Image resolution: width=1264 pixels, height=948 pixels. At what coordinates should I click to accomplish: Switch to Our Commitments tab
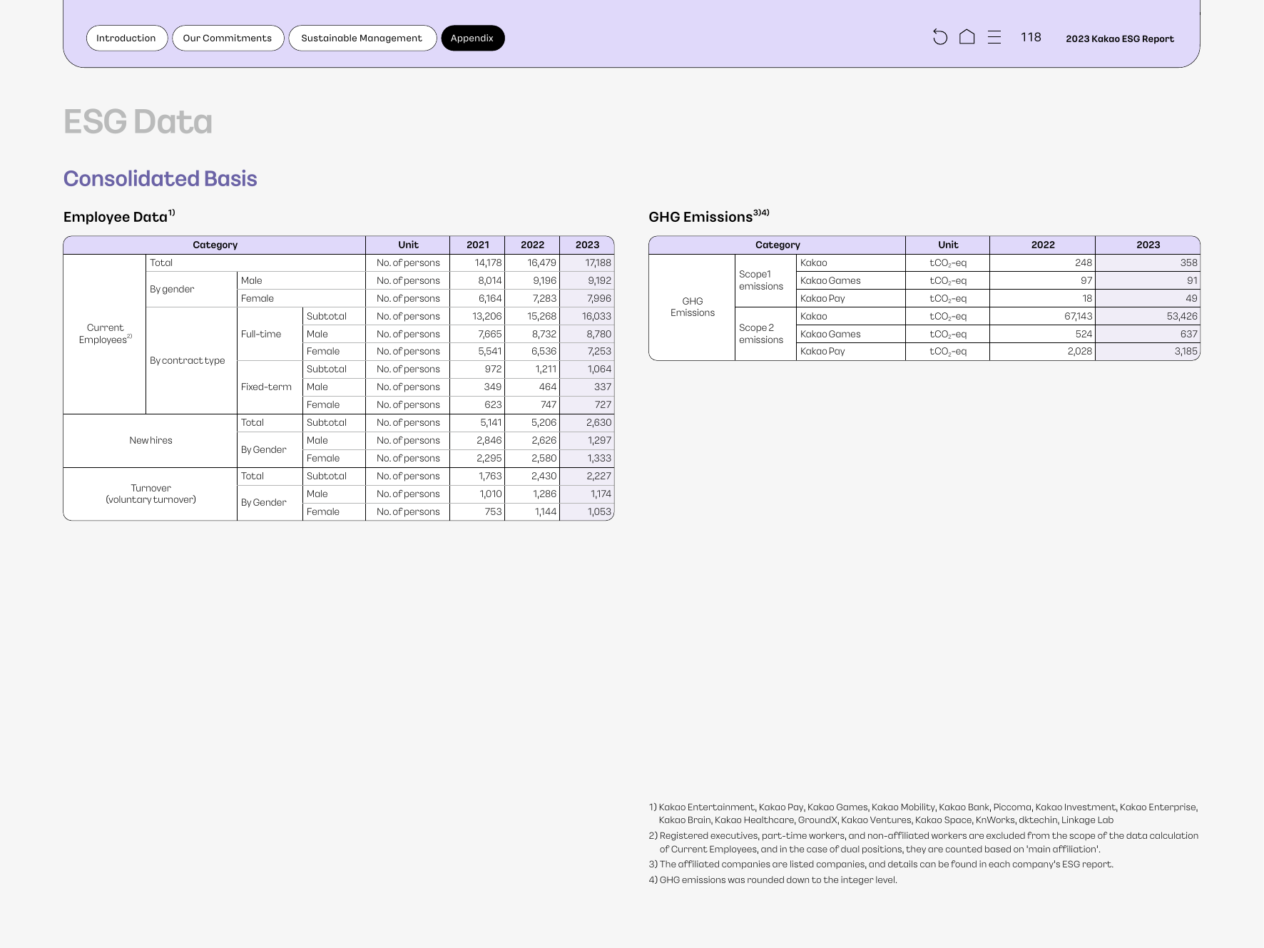[228, 39]
